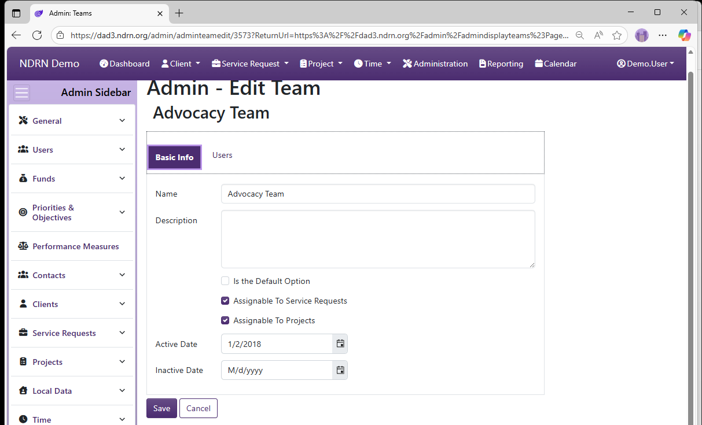Click the read aloud icon in address bar
This screenshot has height=425, width=702.
click(x=598, y=35)
